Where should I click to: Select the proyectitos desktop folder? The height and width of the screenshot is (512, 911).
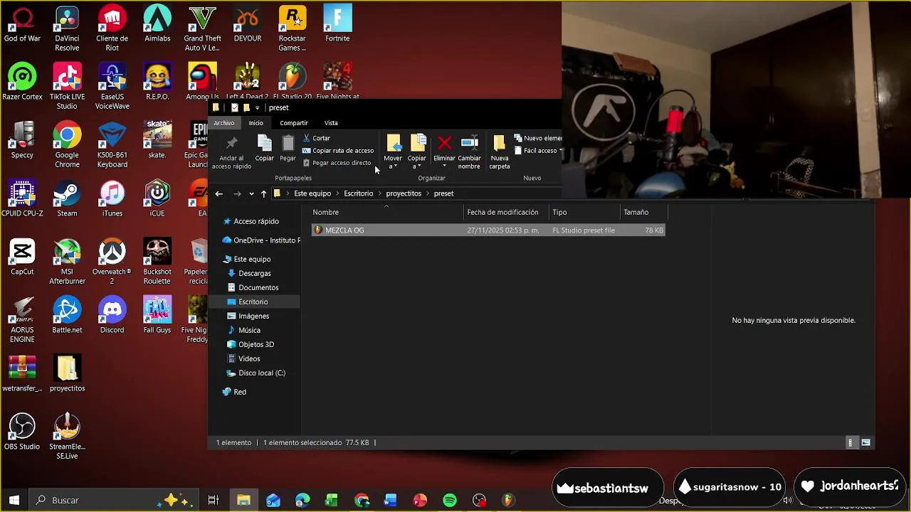(x=67, y=374)
